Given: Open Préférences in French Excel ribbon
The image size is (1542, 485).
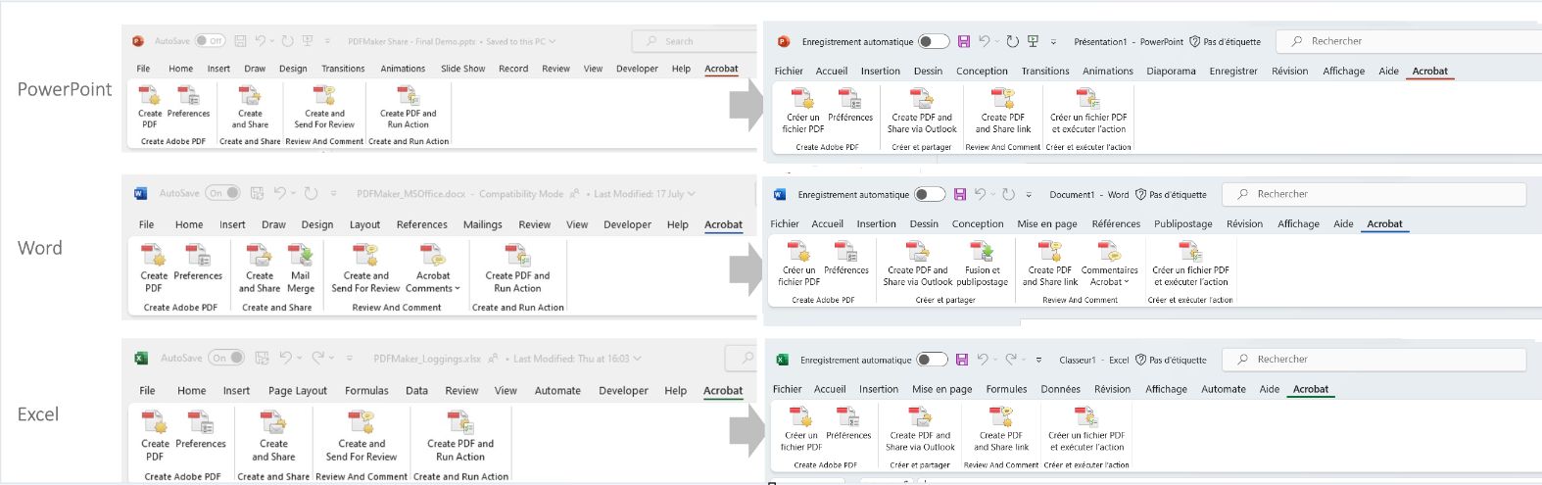Looking at the screenshot, I should coord(848,424).
